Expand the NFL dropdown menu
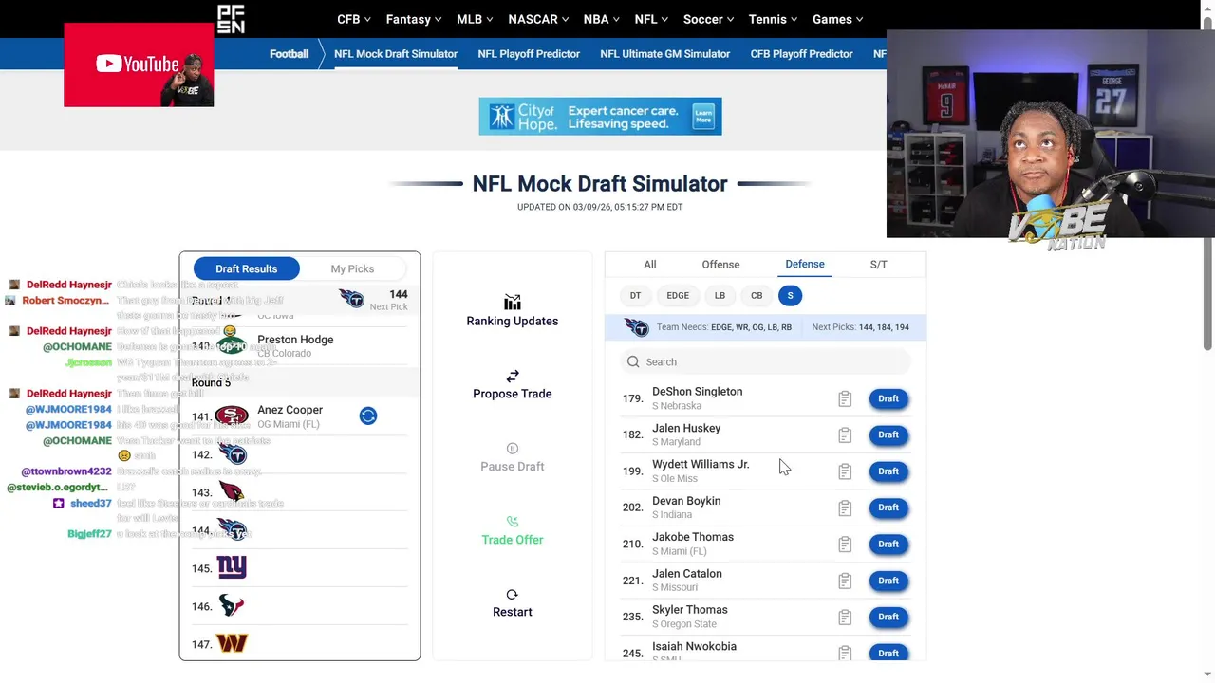1215x683 pixels. click(x=651, y=19)
